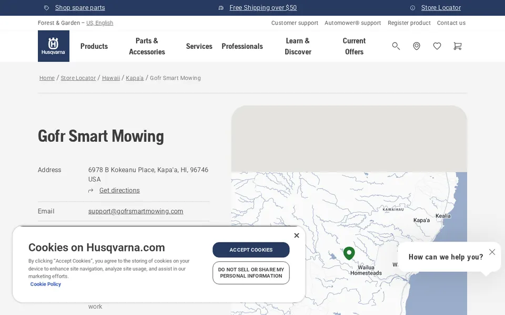Go to Home breadcrumb
505x315 pixels.
[x=47, y=78]
